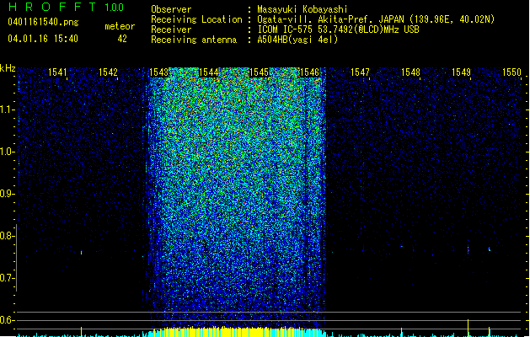This screenshot has height=337, width=530.
Task: Click the 0.6 kHz axis label
Action: (x=7, y=320)
